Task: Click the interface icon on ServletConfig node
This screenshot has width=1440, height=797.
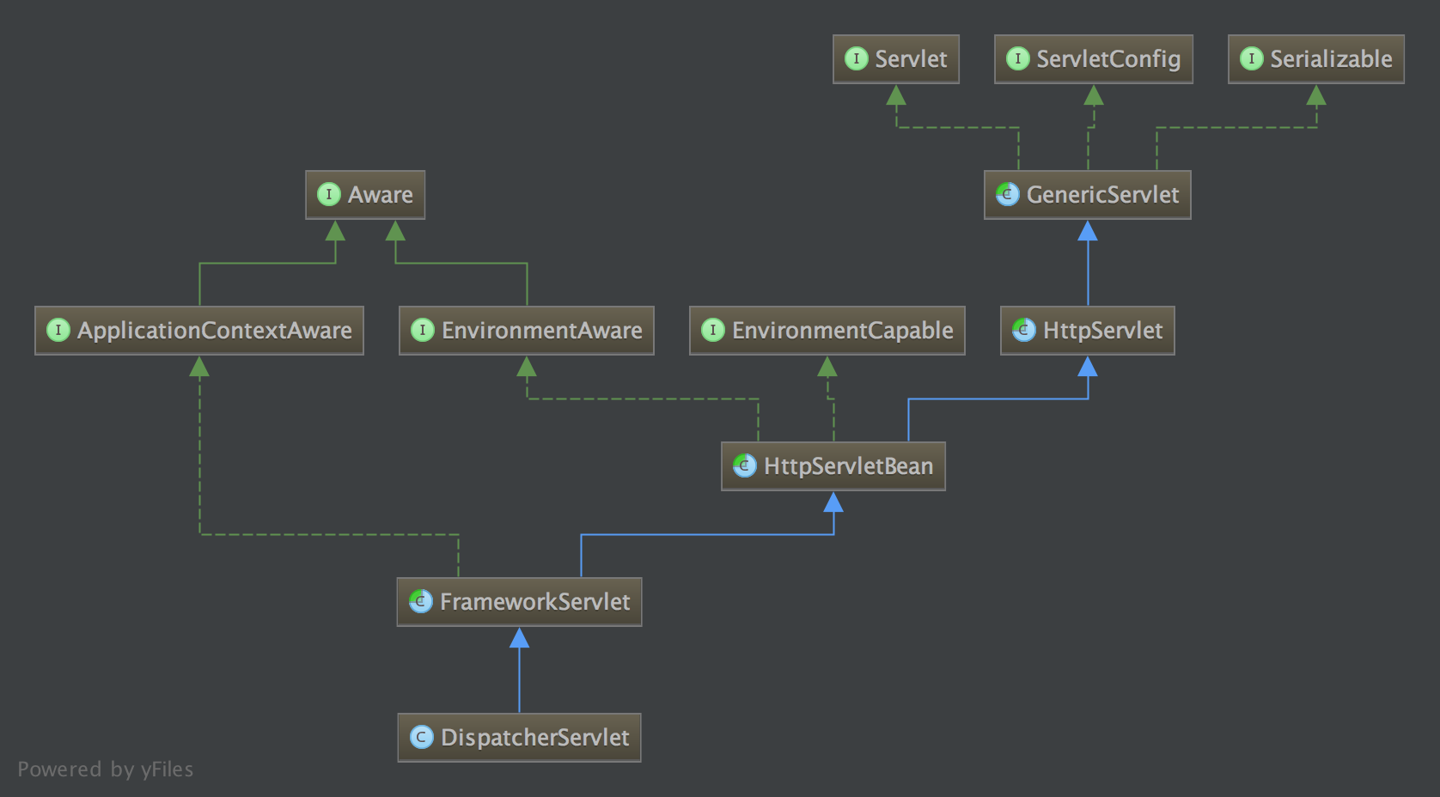Action: tap(1017, 58)
